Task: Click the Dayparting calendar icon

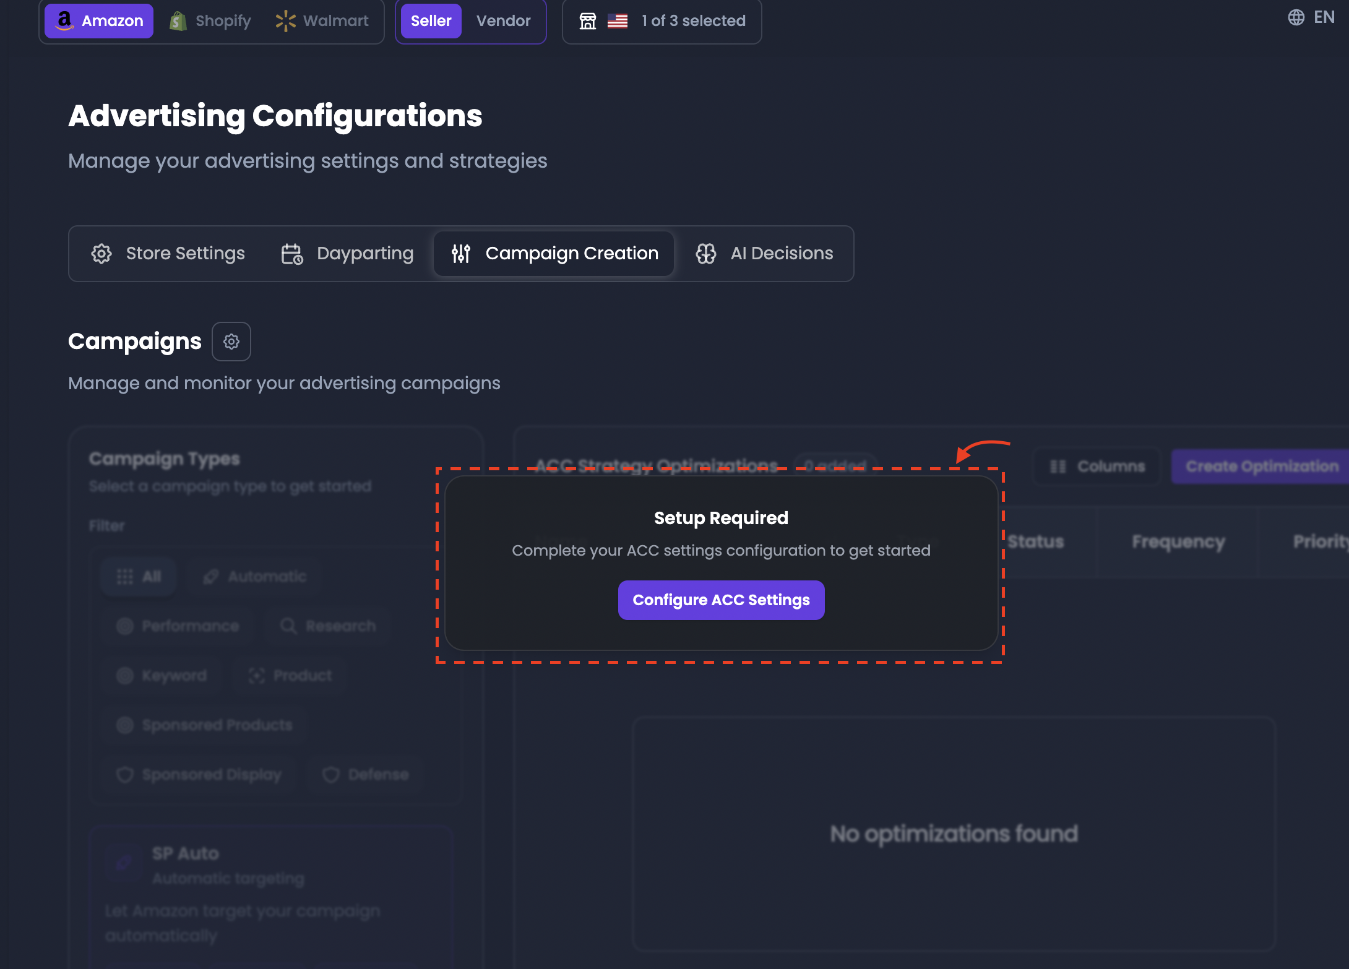Action: tap(292, 254)
